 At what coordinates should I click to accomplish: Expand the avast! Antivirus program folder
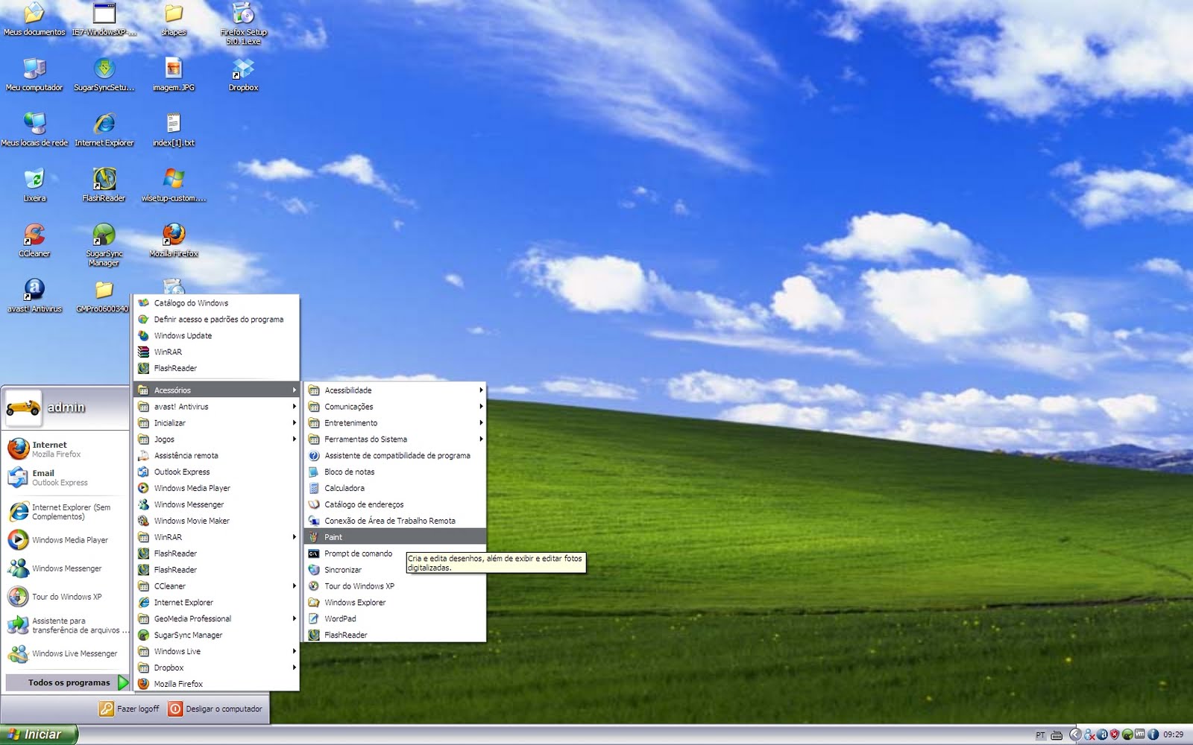(x=216, y=407)
